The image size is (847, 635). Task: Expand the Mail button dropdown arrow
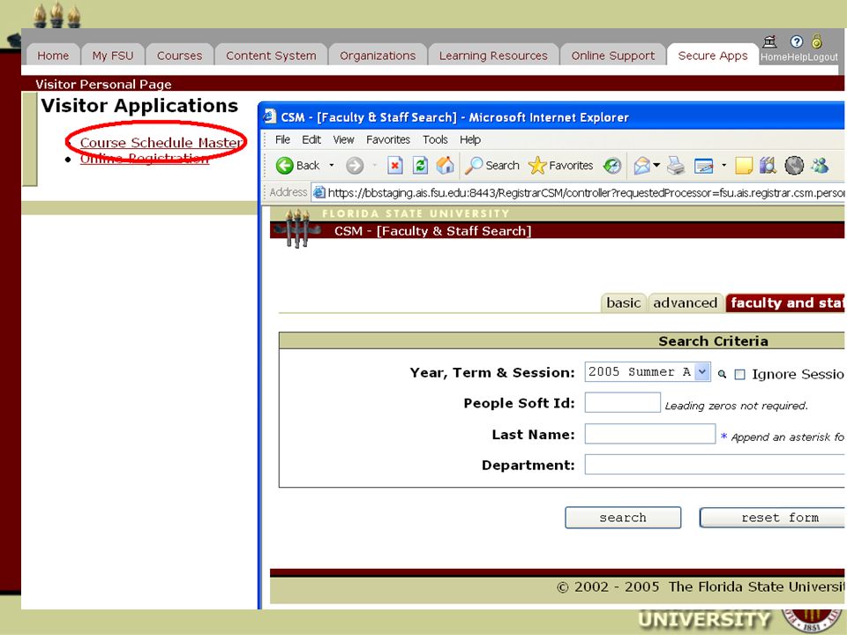[656, 165]
